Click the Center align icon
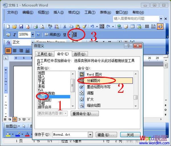The height and width of the screenshot is (146, 171). pos(15,51)
